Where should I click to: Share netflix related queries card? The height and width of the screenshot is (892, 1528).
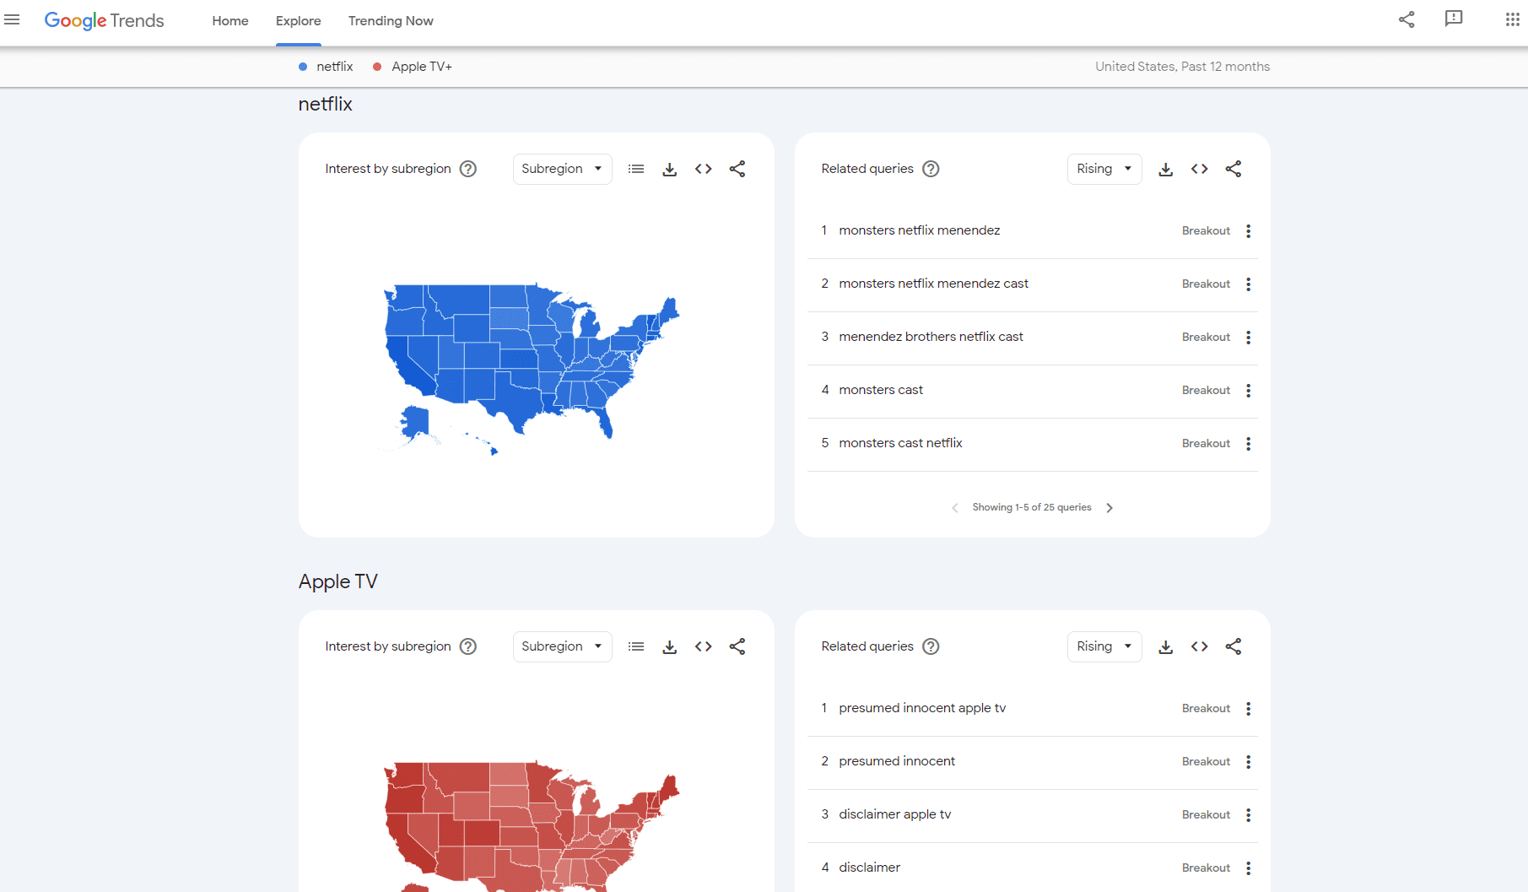1234,169
